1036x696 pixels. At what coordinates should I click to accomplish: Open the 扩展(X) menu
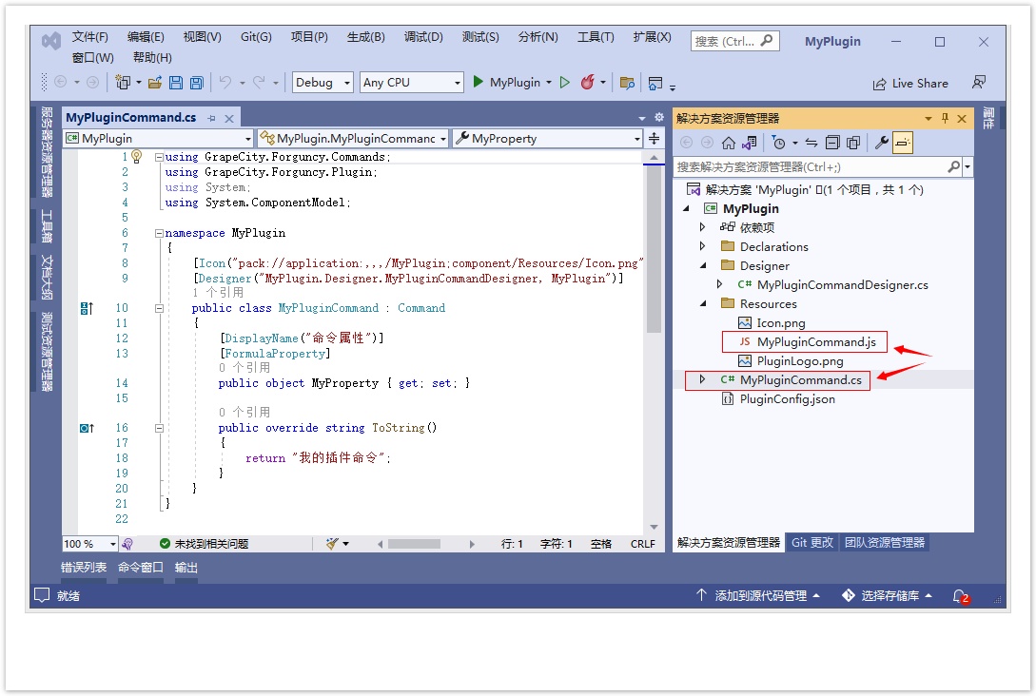pos(652,37)
